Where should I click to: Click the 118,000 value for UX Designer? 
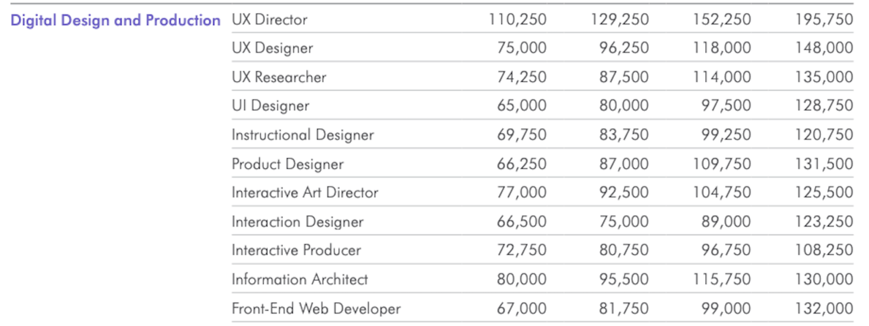click(x=722, y=48)
